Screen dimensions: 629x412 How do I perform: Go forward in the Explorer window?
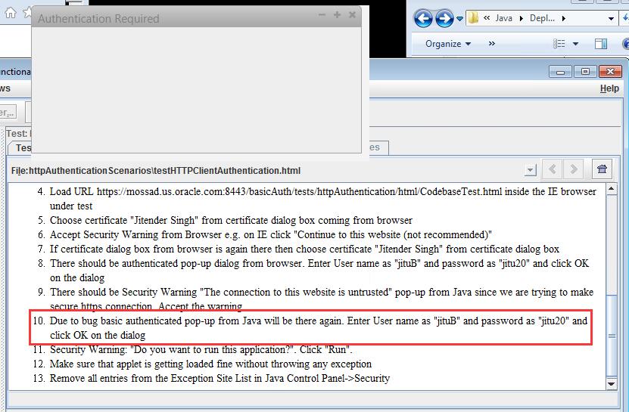coord(444,18)
